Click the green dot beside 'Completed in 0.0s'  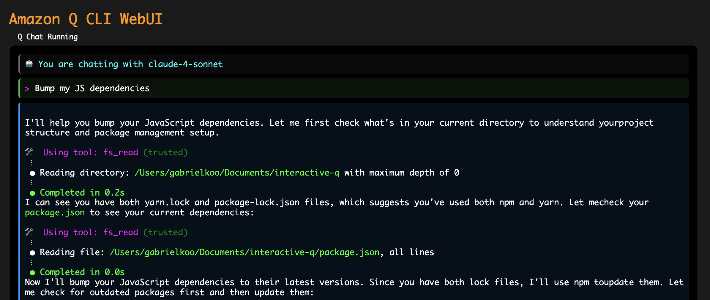[x=32, y=273]
